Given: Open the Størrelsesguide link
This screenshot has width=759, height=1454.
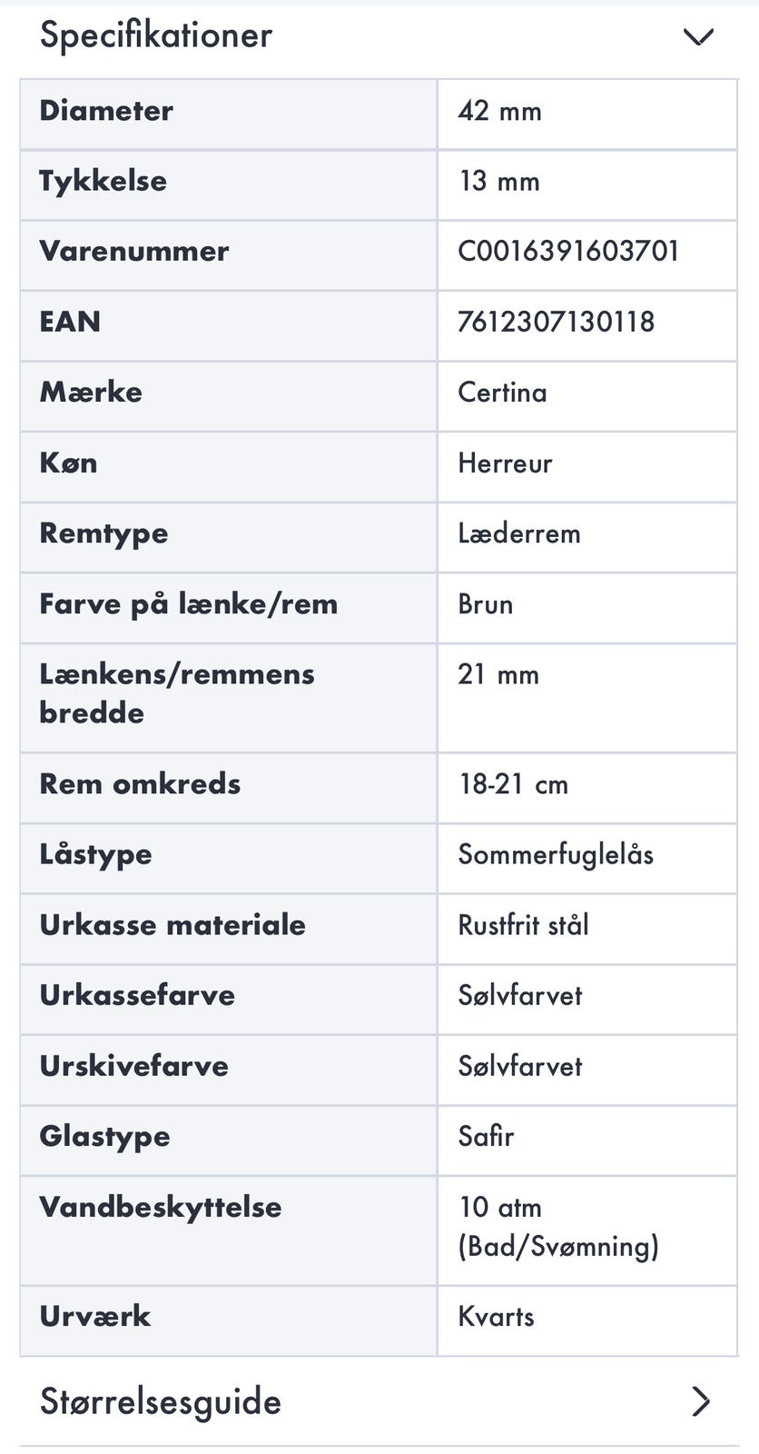Looking at the screenshot, I should [161, 1401].
